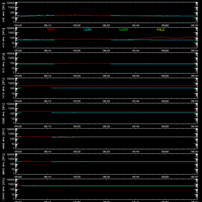Select the 245 MHz [SFU] axis title
Image resolution: width=202 pixels, height=202 pixels.
pos(3,12)
